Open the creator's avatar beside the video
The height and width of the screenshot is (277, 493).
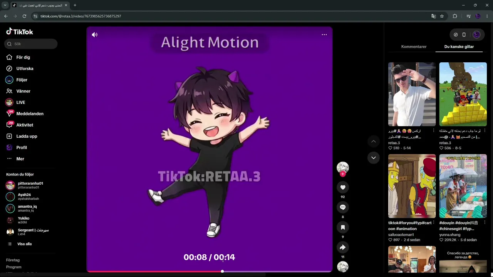click(343, 167)
